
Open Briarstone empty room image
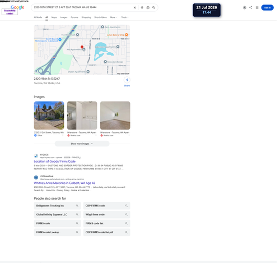click(x=115, y=116)
